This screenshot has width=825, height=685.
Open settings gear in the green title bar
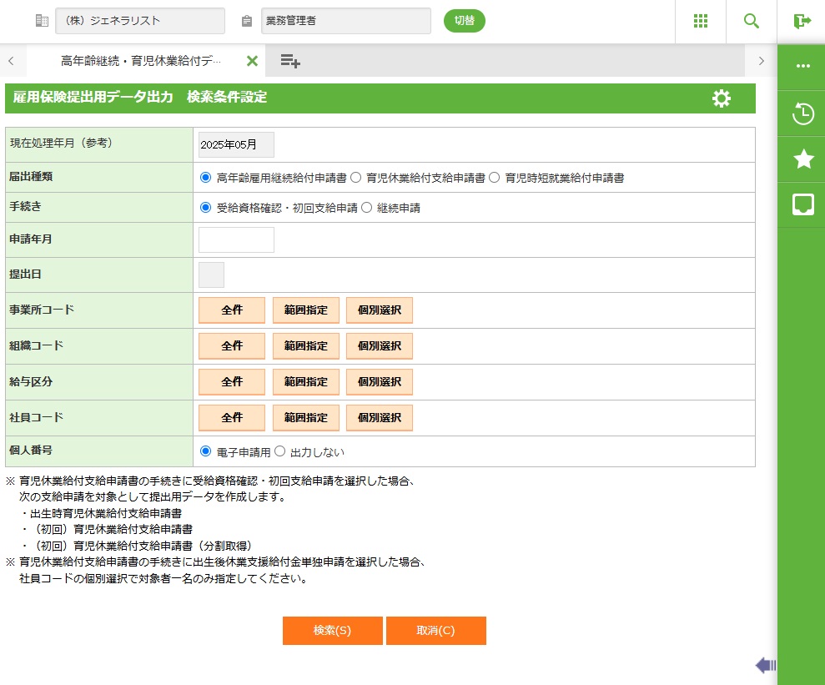722,98
